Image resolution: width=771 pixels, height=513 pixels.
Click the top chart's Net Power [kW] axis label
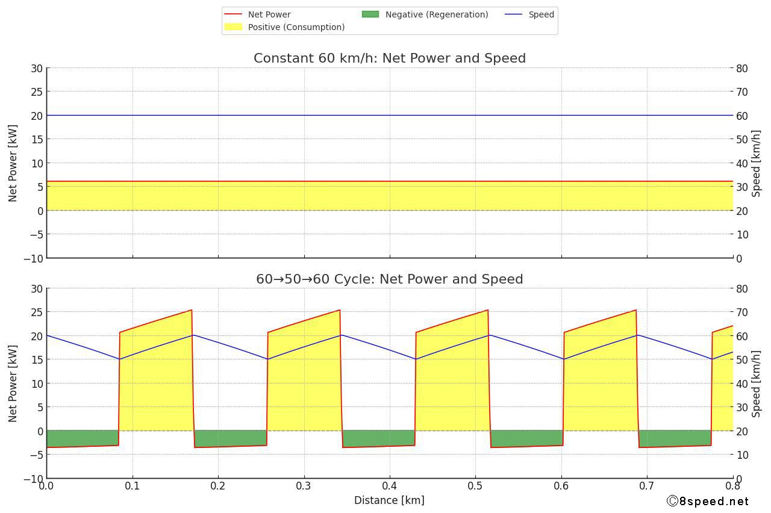[x=13, y=163]
